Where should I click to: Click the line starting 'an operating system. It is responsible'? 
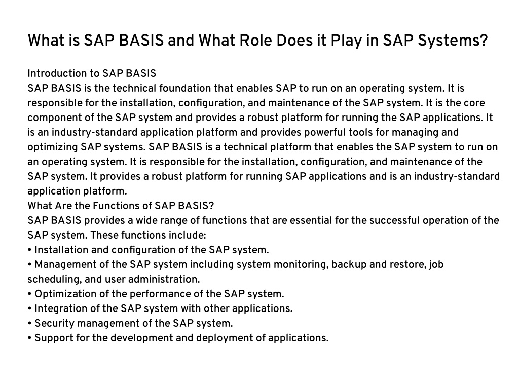(255, 162)
